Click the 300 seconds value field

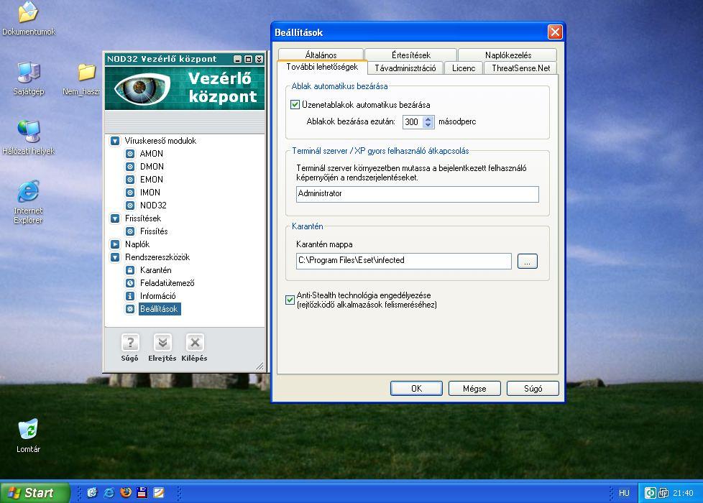click(x=413, y=122)
